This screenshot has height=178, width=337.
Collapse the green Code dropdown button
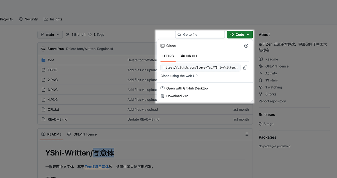pyautogui.click(x=240, y=35)
